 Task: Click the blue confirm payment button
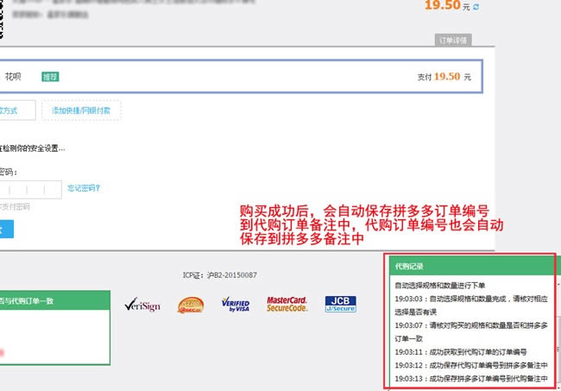pyautogui.click(x=7, y=229)
